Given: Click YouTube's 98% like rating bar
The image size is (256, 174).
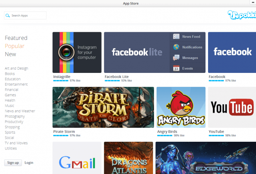Looking at the screenshot, I should click(x=216, y=136).
